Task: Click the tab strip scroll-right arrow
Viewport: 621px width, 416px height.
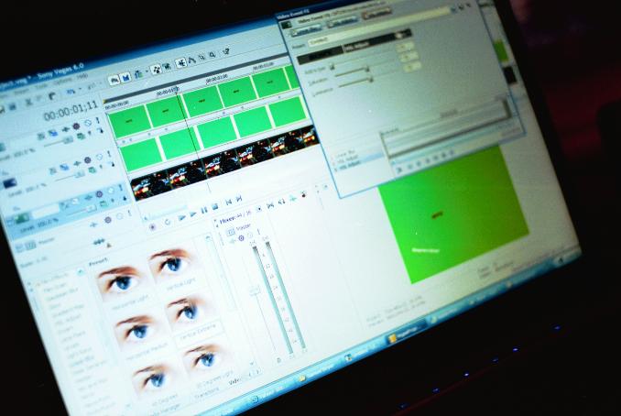Action: [257, 372]
